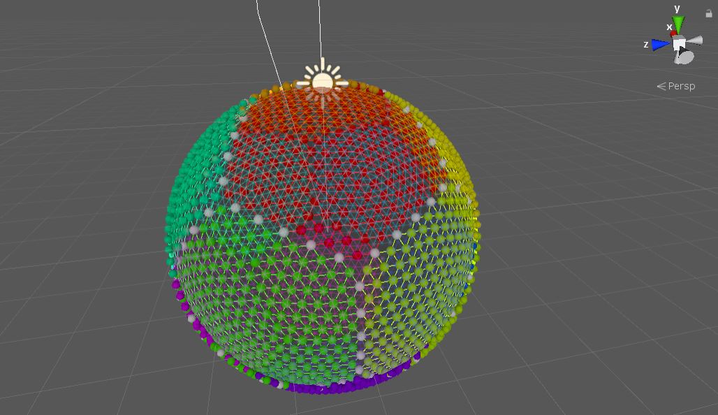Click the red X axis cone on the gizmo

[673, 34]
